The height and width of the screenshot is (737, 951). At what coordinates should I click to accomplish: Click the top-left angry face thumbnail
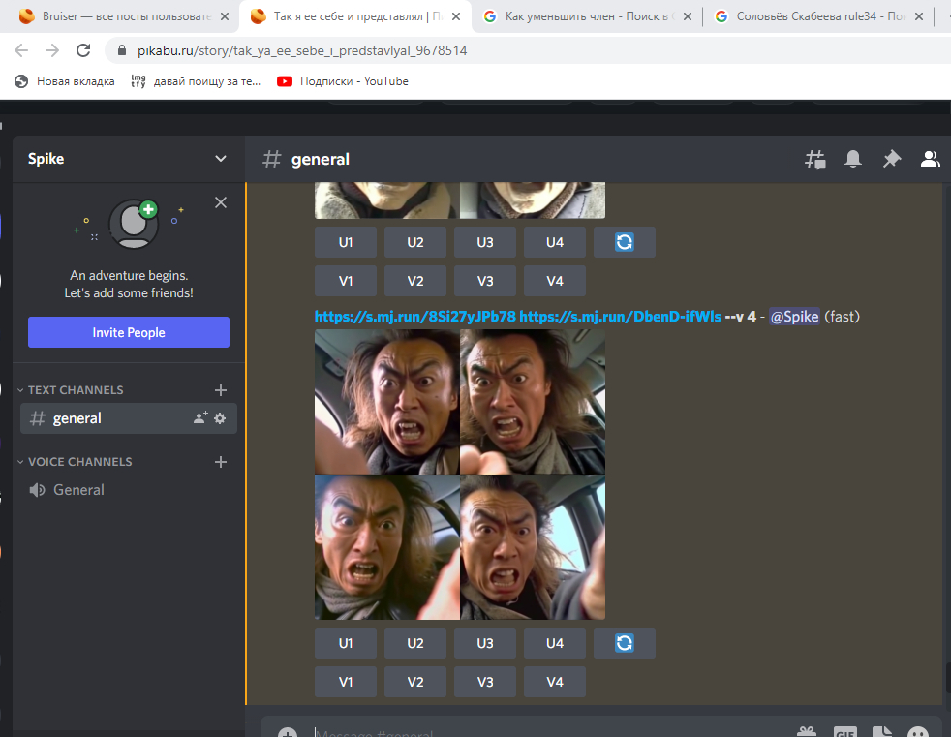click(386, 401)
